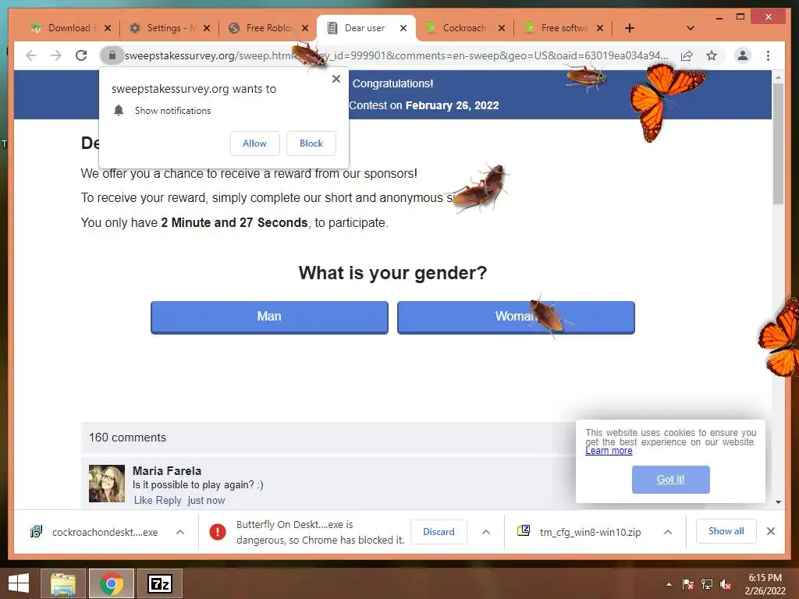Open the network status tray icon
The image size is (799, 599).
[x=707, y=584]
